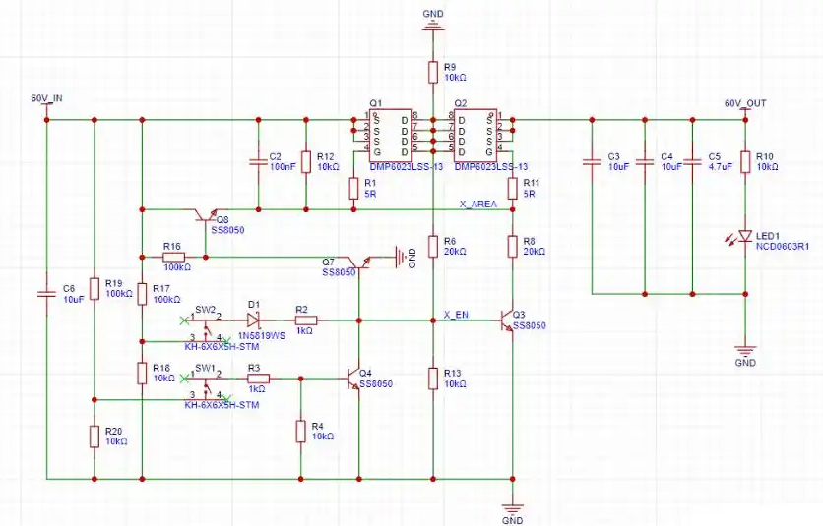Select resistor R1 symbol
Screen dimensions: 823x526
pos(353,188)
